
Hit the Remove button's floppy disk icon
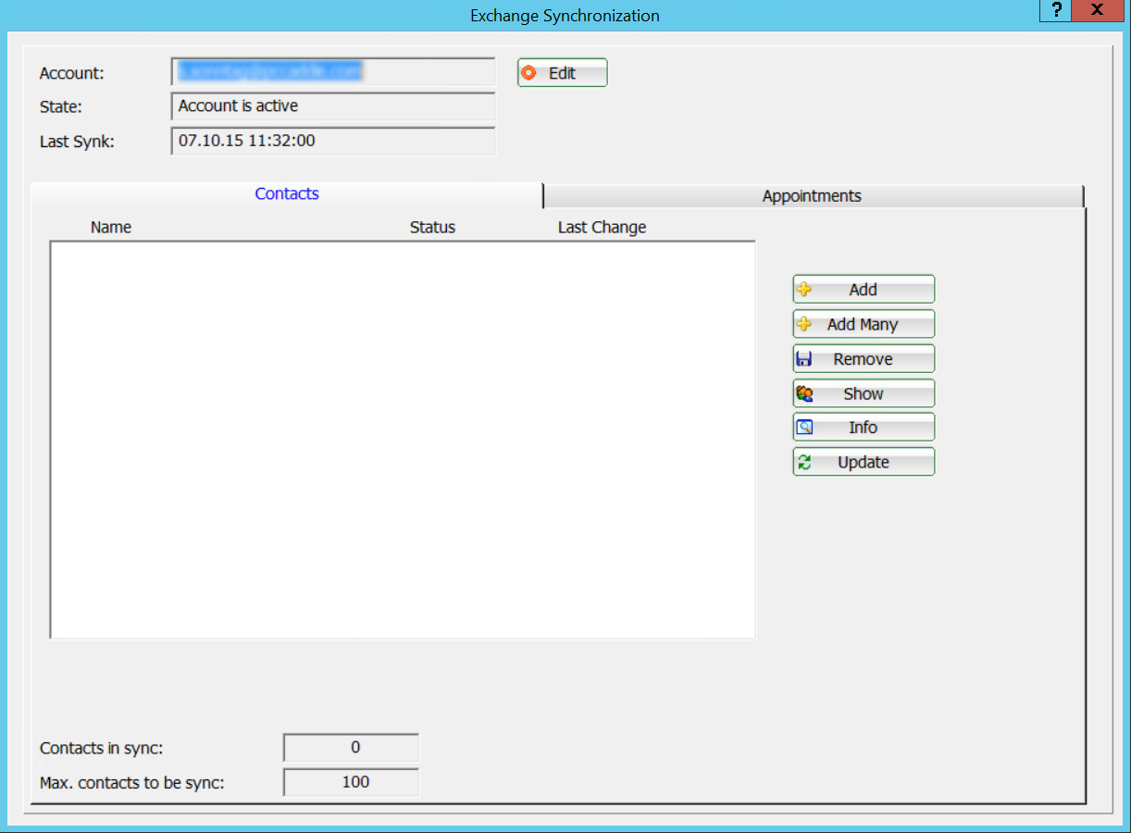[804, 359]
